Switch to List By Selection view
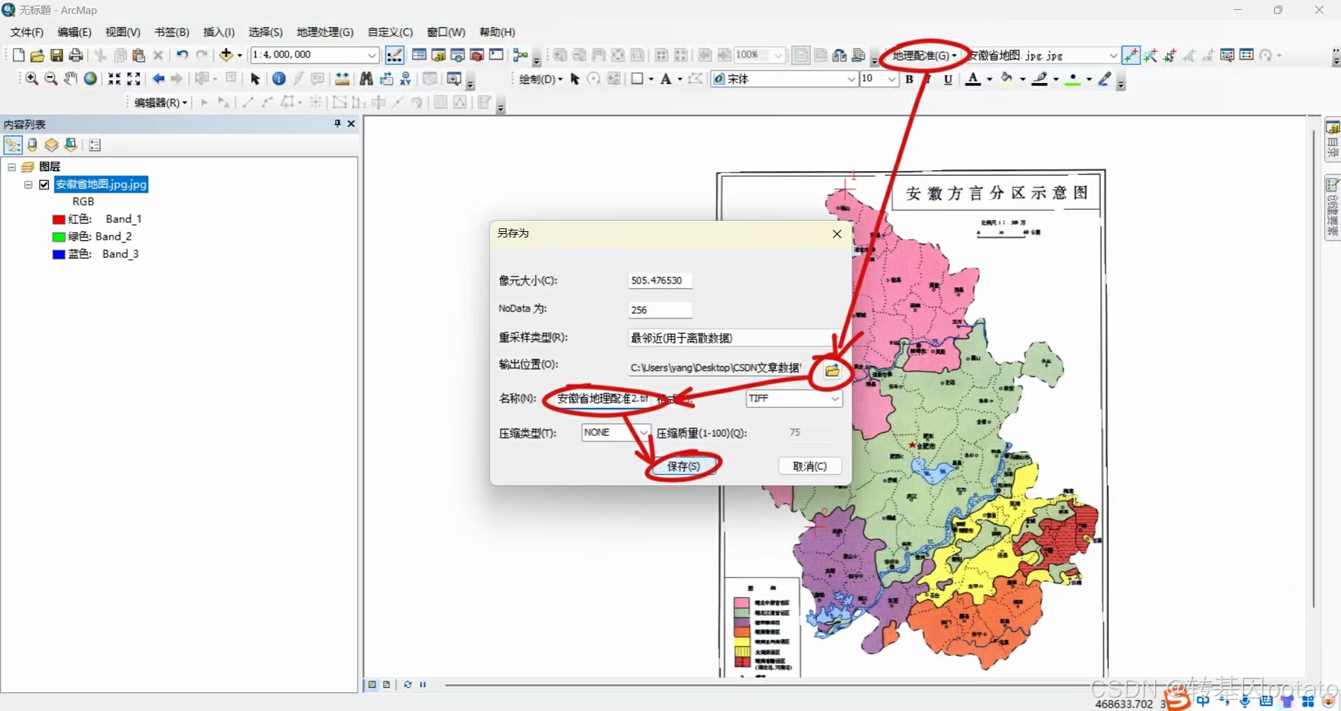Screen dimensions: 1341x711 point(71,145)
